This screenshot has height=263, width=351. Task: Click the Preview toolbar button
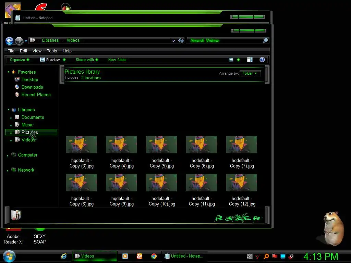coord(50,60)
